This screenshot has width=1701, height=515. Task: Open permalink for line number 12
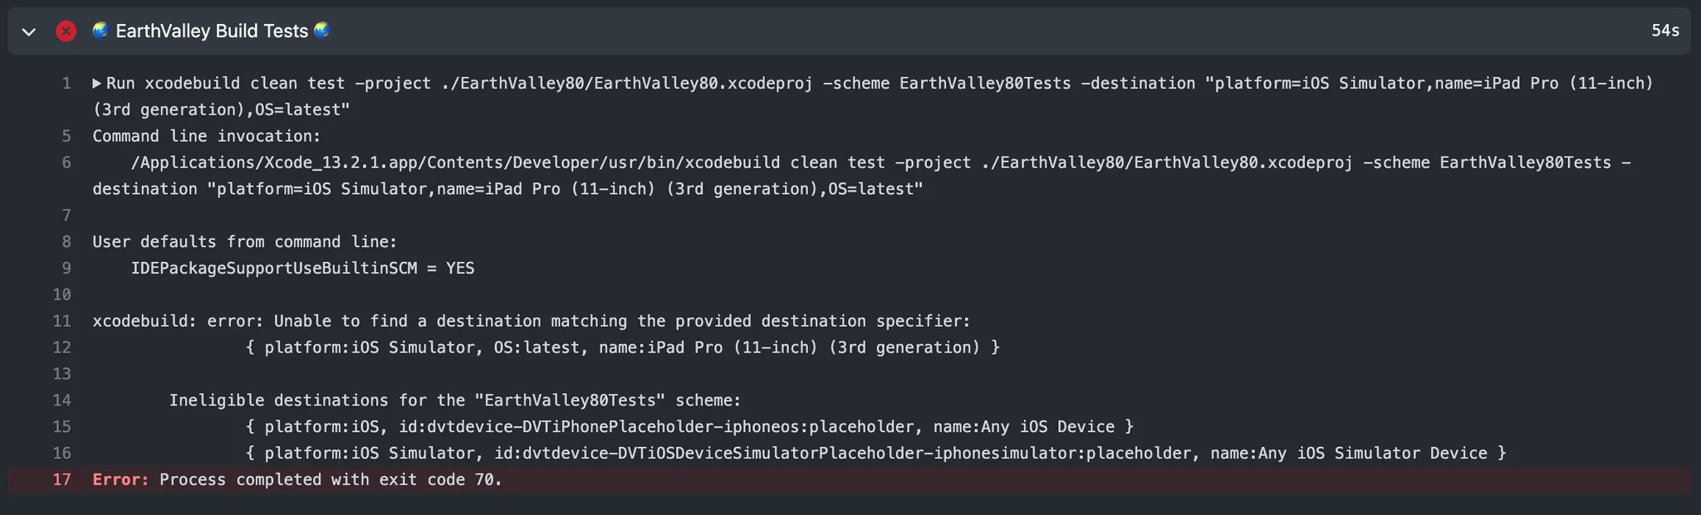click(62, 347)
